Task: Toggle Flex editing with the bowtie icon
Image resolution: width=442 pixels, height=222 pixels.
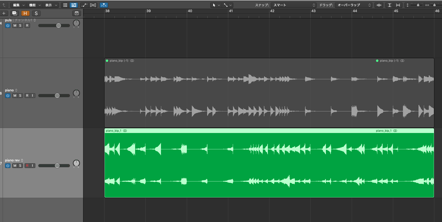Action: (93, 5)
